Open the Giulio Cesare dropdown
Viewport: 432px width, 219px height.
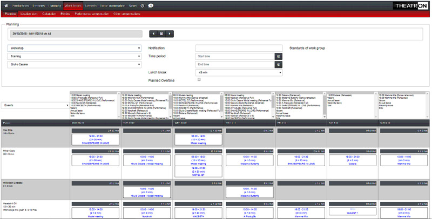pos(75,64)
